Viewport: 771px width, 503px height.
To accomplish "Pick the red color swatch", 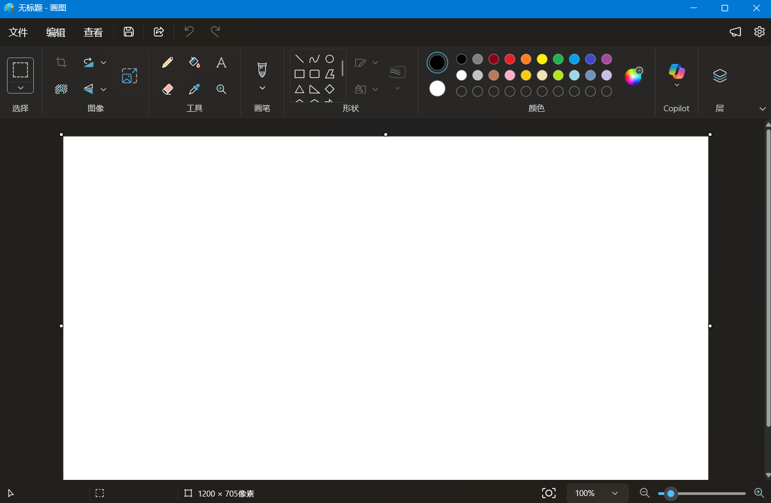I will click(x=510, y=59).
